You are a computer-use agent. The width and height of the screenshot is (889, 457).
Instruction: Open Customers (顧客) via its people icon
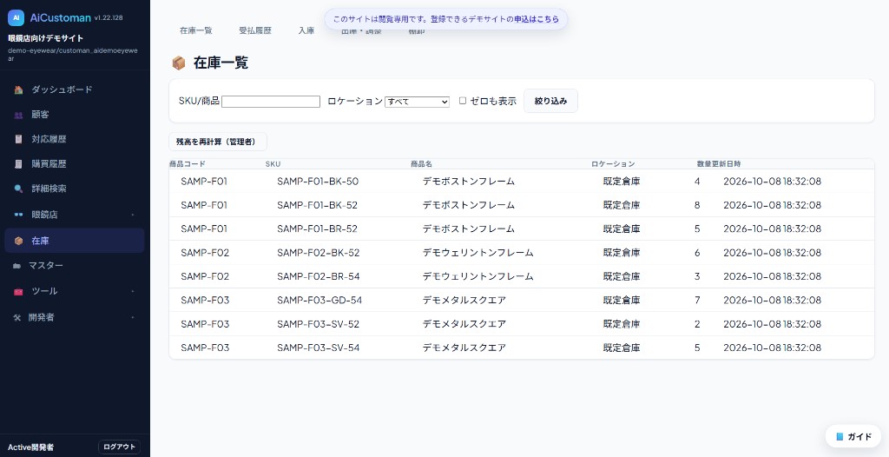tap(18, 115)
